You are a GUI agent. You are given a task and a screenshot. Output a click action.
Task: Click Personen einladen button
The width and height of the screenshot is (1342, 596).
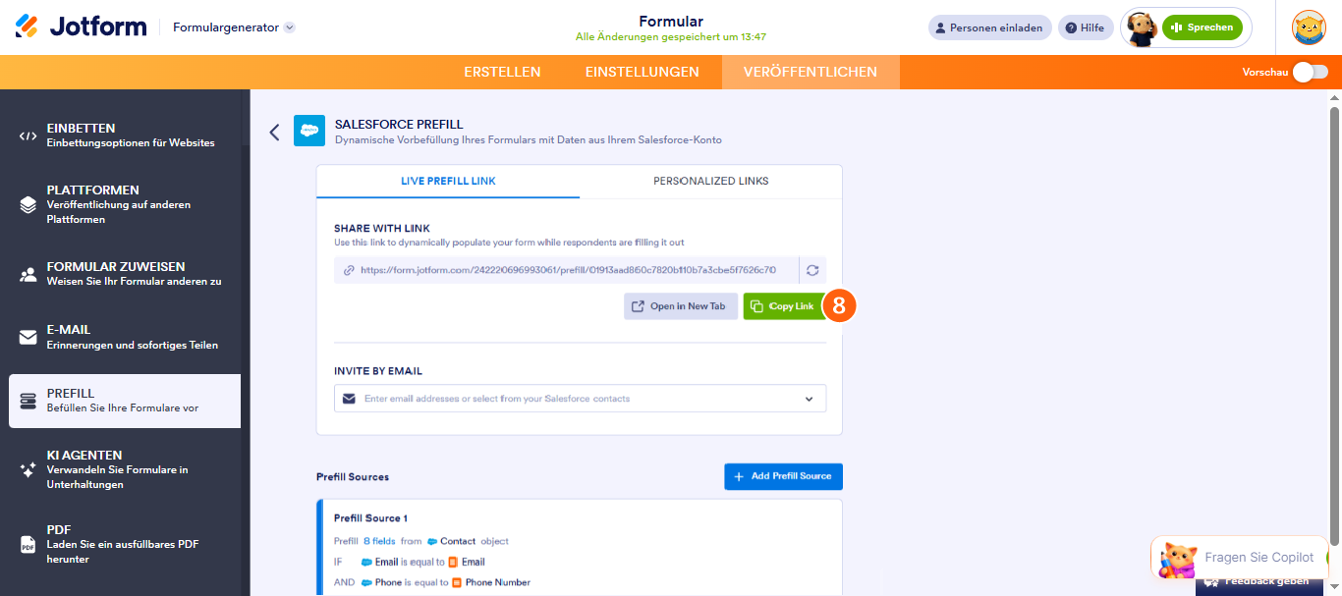tap(989, 27)
